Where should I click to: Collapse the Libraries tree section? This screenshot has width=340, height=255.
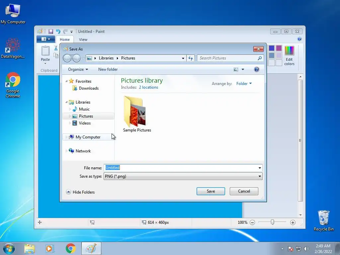click(66, 102)
